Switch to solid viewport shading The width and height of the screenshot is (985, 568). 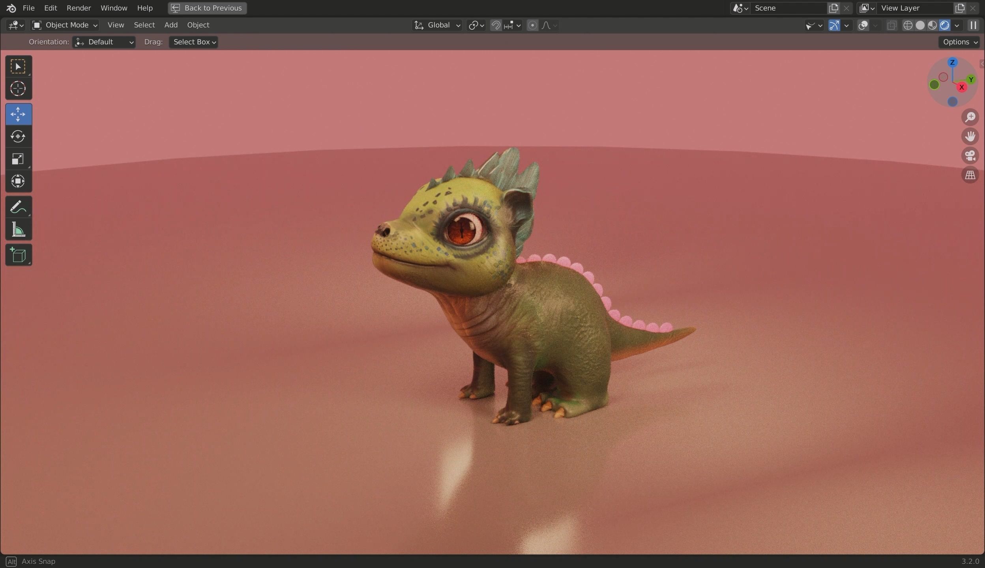point(920,25)
